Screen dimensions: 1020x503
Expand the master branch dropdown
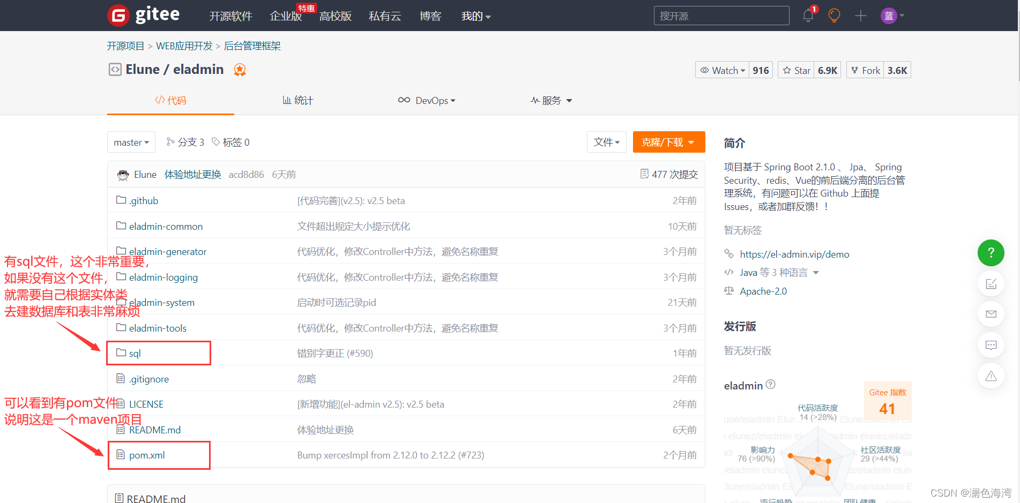[131, 142]
